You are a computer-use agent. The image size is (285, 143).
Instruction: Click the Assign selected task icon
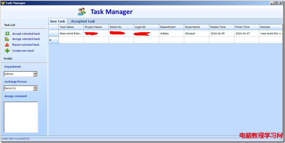tap(7, 39)
